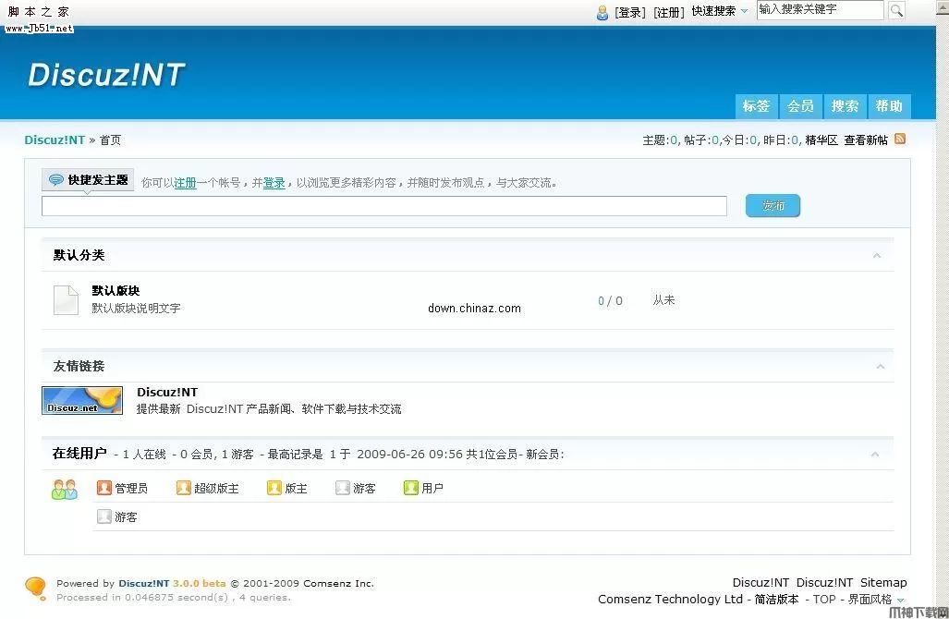
Task: Click the [登录] link at top
Action: pyautogui.click(x=630, y=12)
